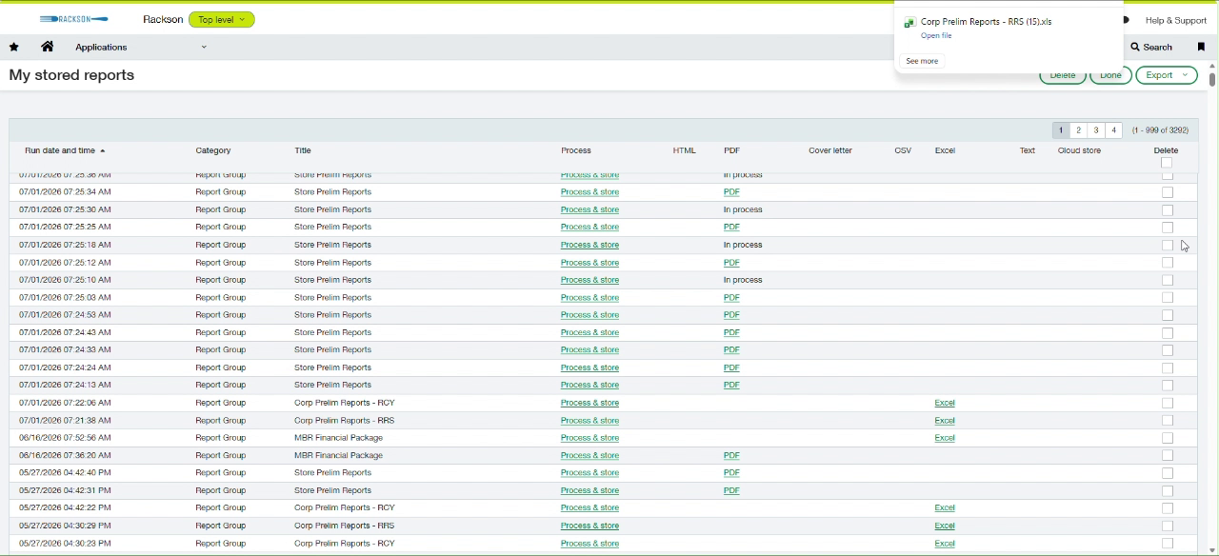Open Excel for 05/27/2026 04:30:29 PM RRS report
Image resolution: width=1219 pixels, height=556 pixels.
click(945, 526)
